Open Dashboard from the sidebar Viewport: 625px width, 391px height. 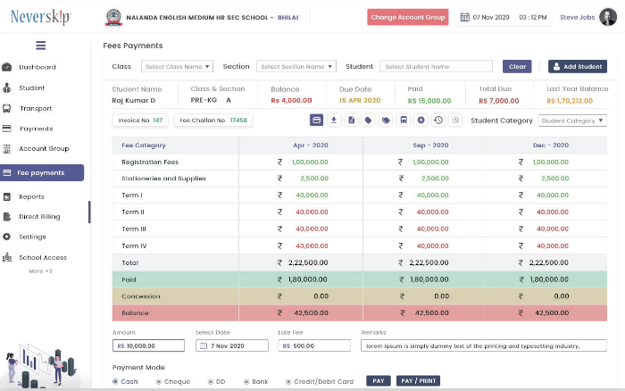[37, 67]
